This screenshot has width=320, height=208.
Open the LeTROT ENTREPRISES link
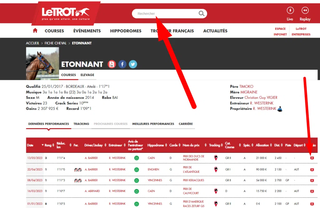(x=301, y=31)
